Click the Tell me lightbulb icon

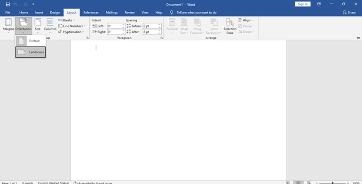171,13
